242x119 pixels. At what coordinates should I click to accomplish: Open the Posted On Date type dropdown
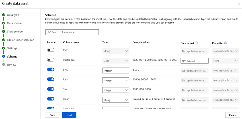(116, 61)
